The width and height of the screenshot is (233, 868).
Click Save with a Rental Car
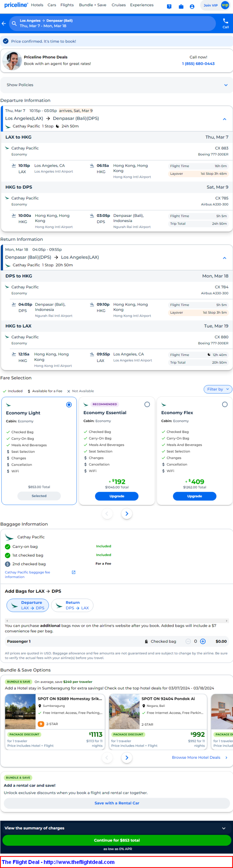click(x=116, y=803)
